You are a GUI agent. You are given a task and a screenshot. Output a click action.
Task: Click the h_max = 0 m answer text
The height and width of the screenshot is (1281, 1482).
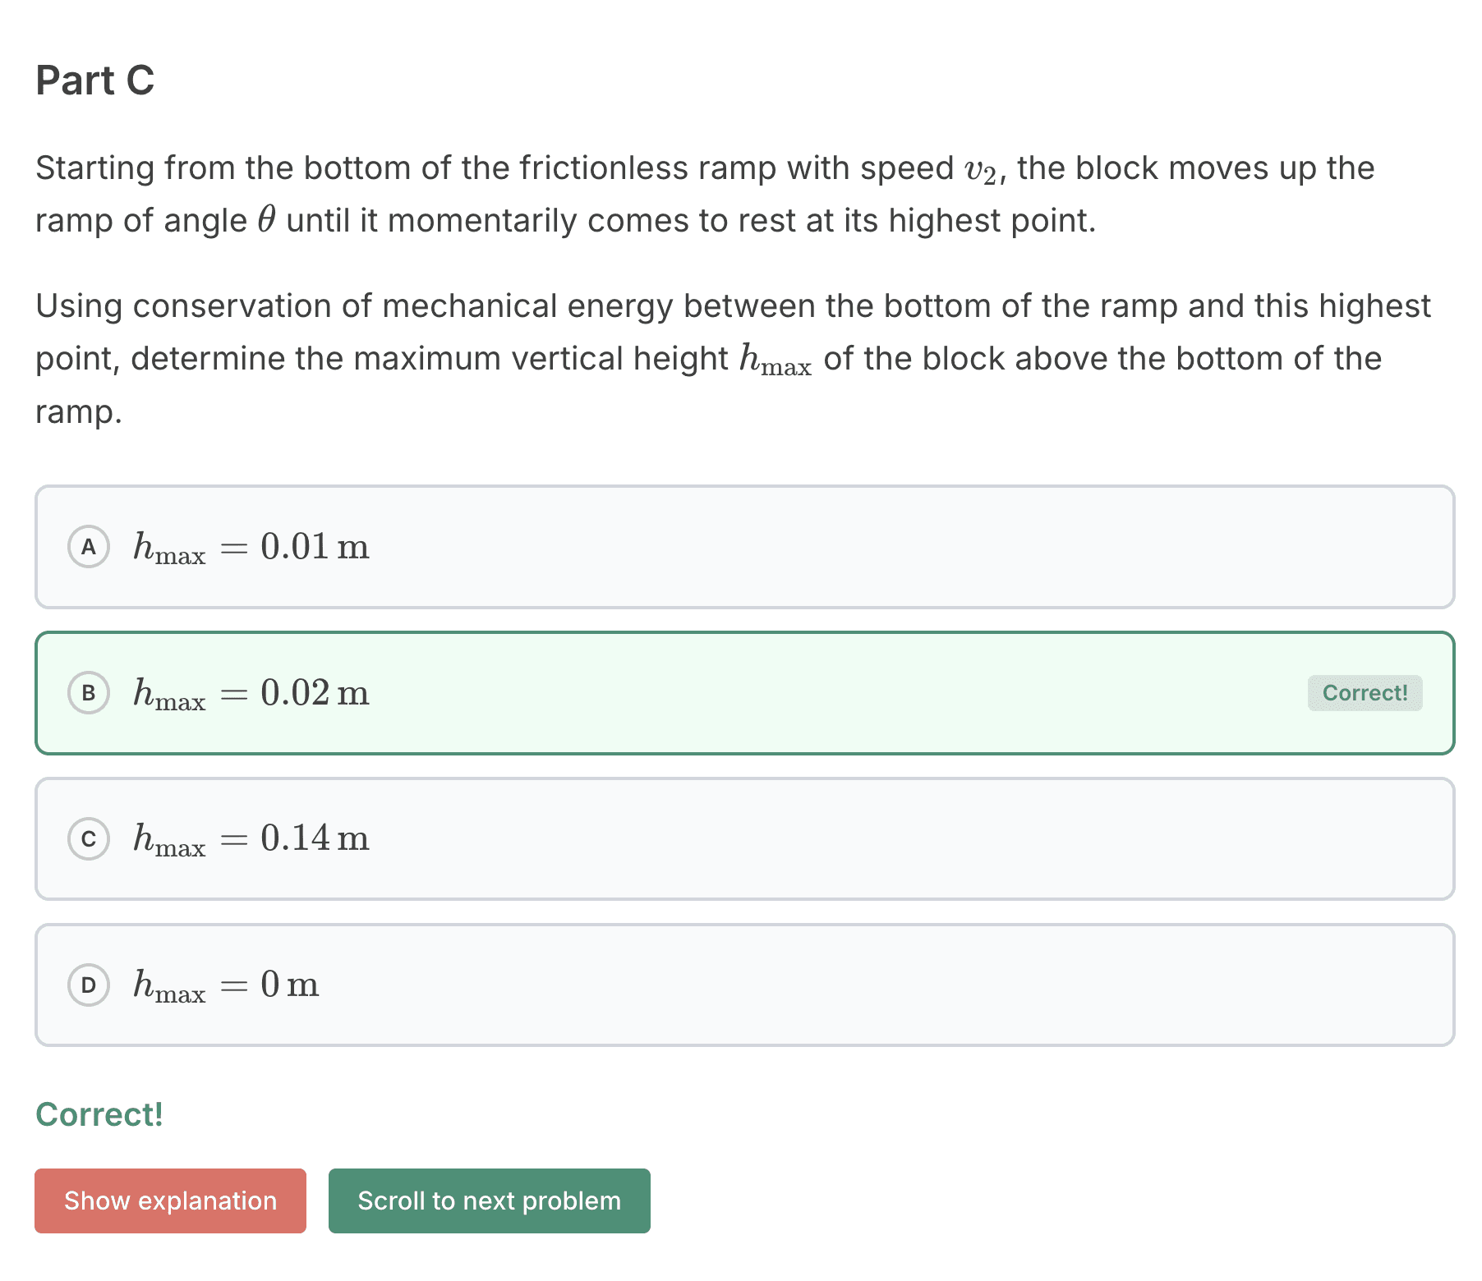click(225, 985)
